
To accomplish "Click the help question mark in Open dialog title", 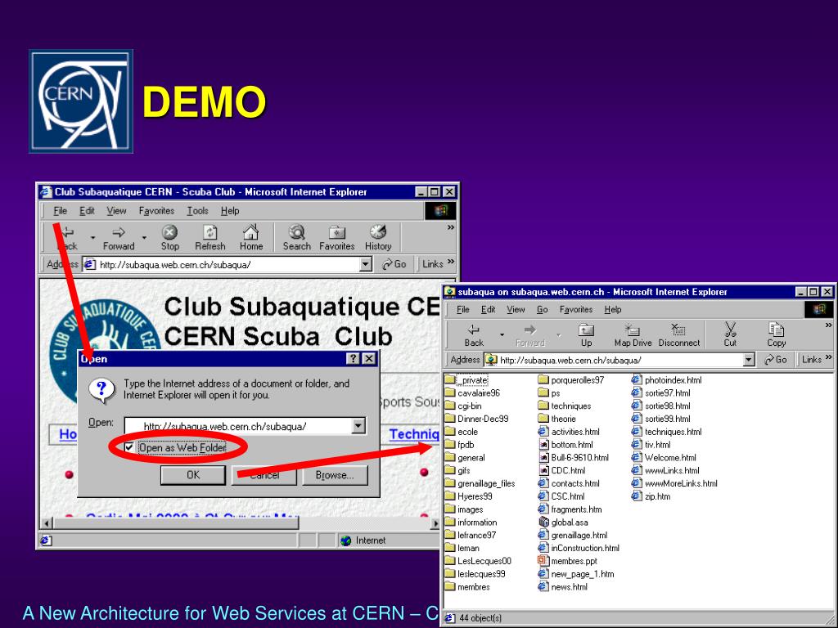I will click(353, 359).
